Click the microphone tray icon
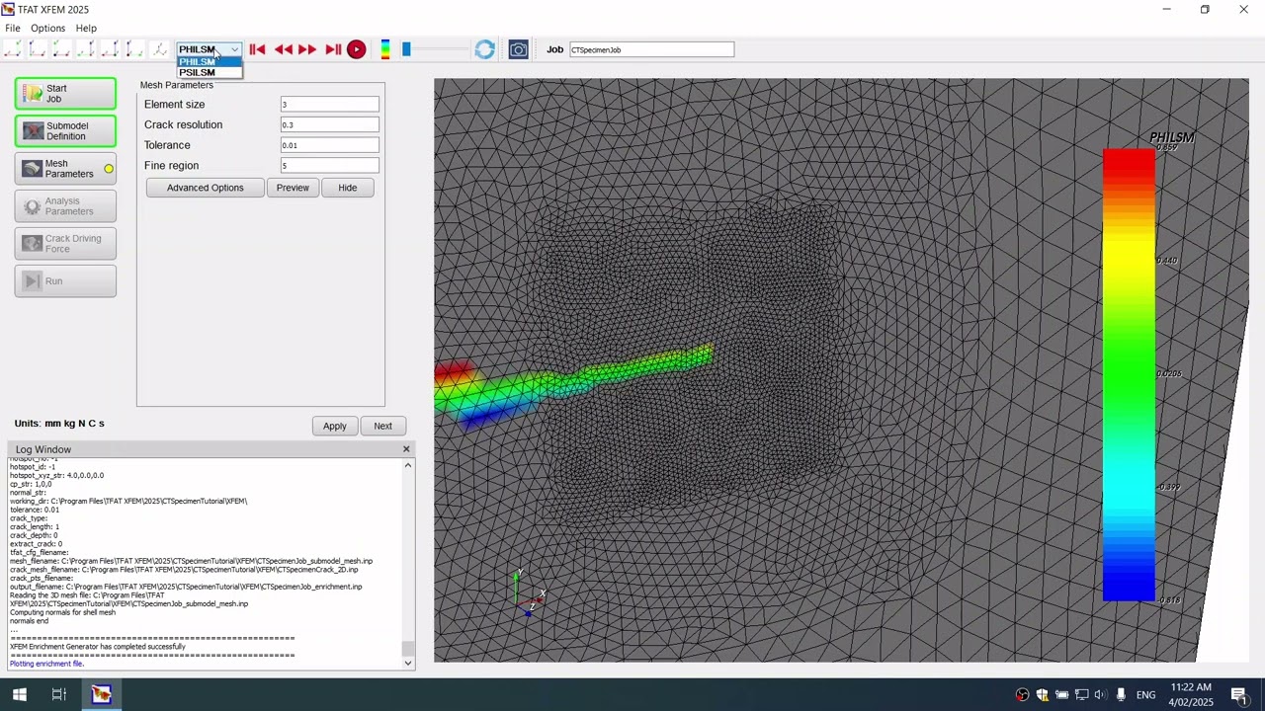The width and height of the screenshot is (1265, 711). coord(1121,694)
